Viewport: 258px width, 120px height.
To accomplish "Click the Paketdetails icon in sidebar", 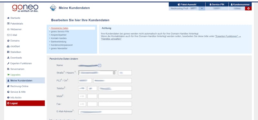I will pos(8,23).
